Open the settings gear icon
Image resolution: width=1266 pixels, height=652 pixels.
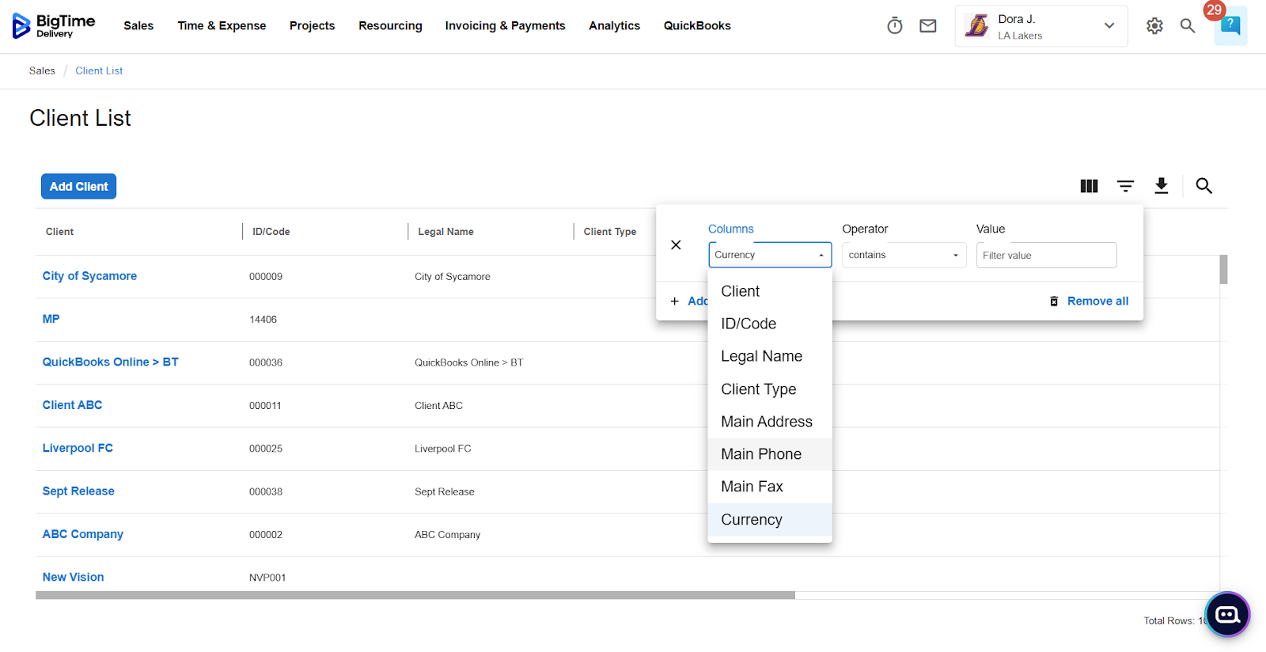pos(1154,26)
